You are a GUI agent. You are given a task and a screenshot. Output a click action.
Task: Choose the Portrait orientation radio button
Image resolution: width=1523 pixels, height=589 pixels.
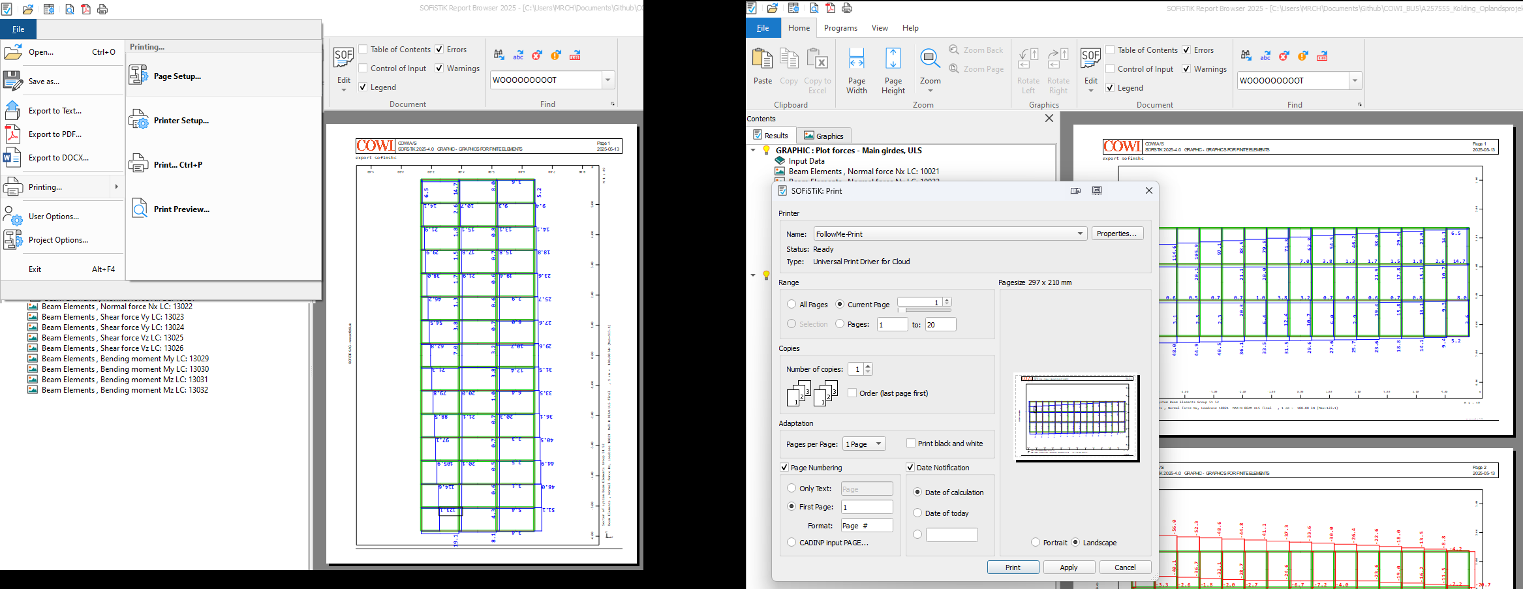point(1036,542)
